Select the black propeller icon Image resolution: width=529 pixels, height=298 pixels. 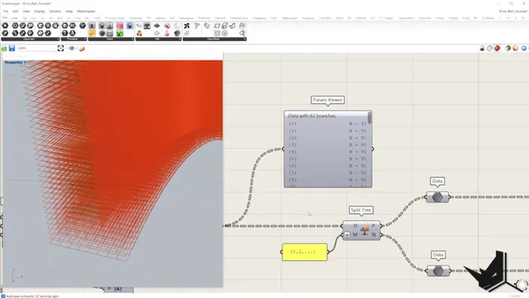click(187, 26)
